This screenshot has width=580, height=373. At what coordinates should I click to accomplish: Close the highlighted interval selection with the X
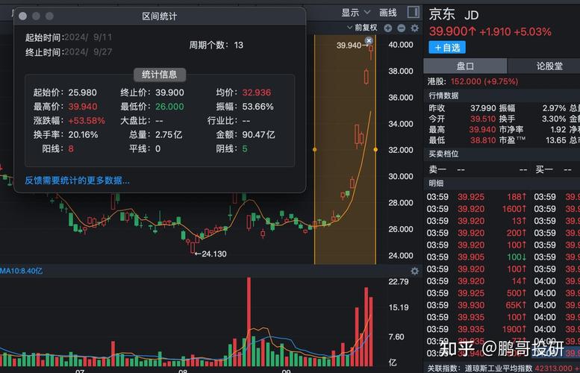tap(369, 41)
